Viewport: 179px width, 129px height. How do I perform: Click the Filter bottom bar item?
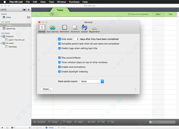(x=62, y=128)
